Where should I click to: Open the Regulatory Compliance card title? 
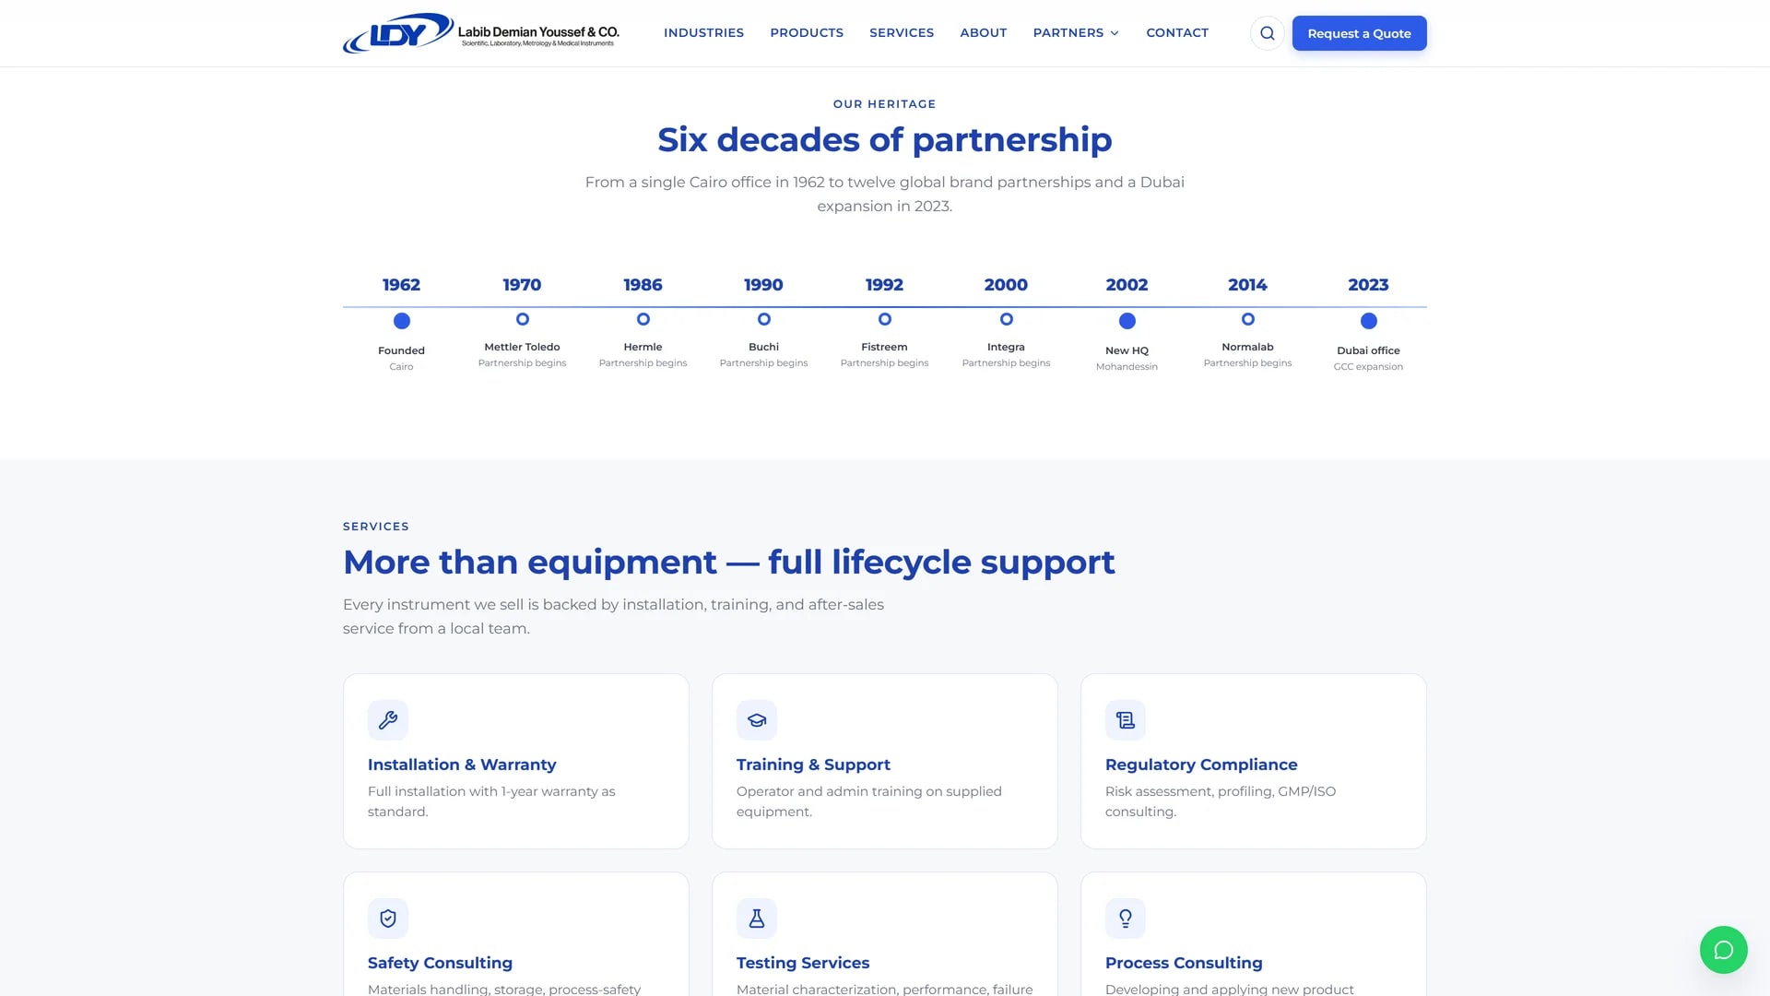coord(1201,765)
